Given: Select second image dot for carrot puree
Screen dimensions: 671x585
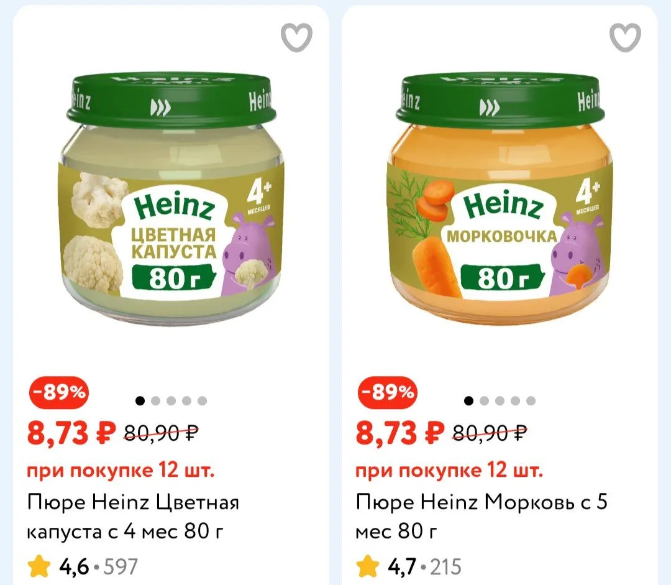Looking at the screenshot, I should coord(484,401).
